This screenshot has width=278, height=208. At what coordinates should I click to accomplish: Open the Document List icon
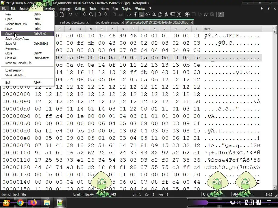click(160, 15)
